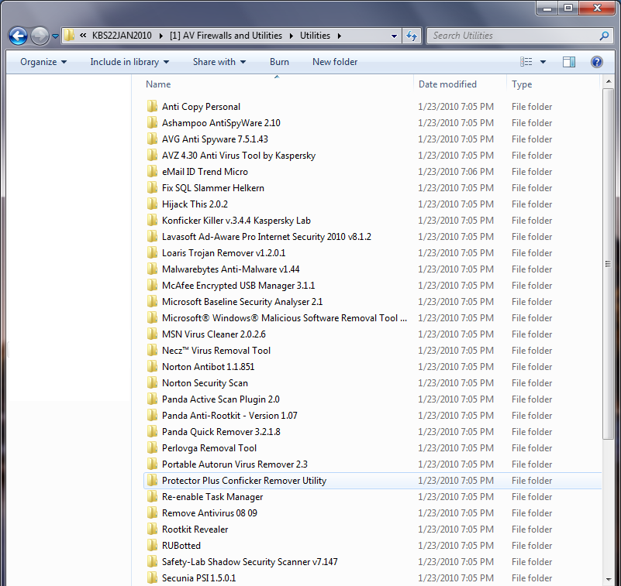Image resolution: width=621 pixels, height=586 pixels.
Task: Select the Malicious Software Removal Tool folder icon
Action: (x=152, y=317)
